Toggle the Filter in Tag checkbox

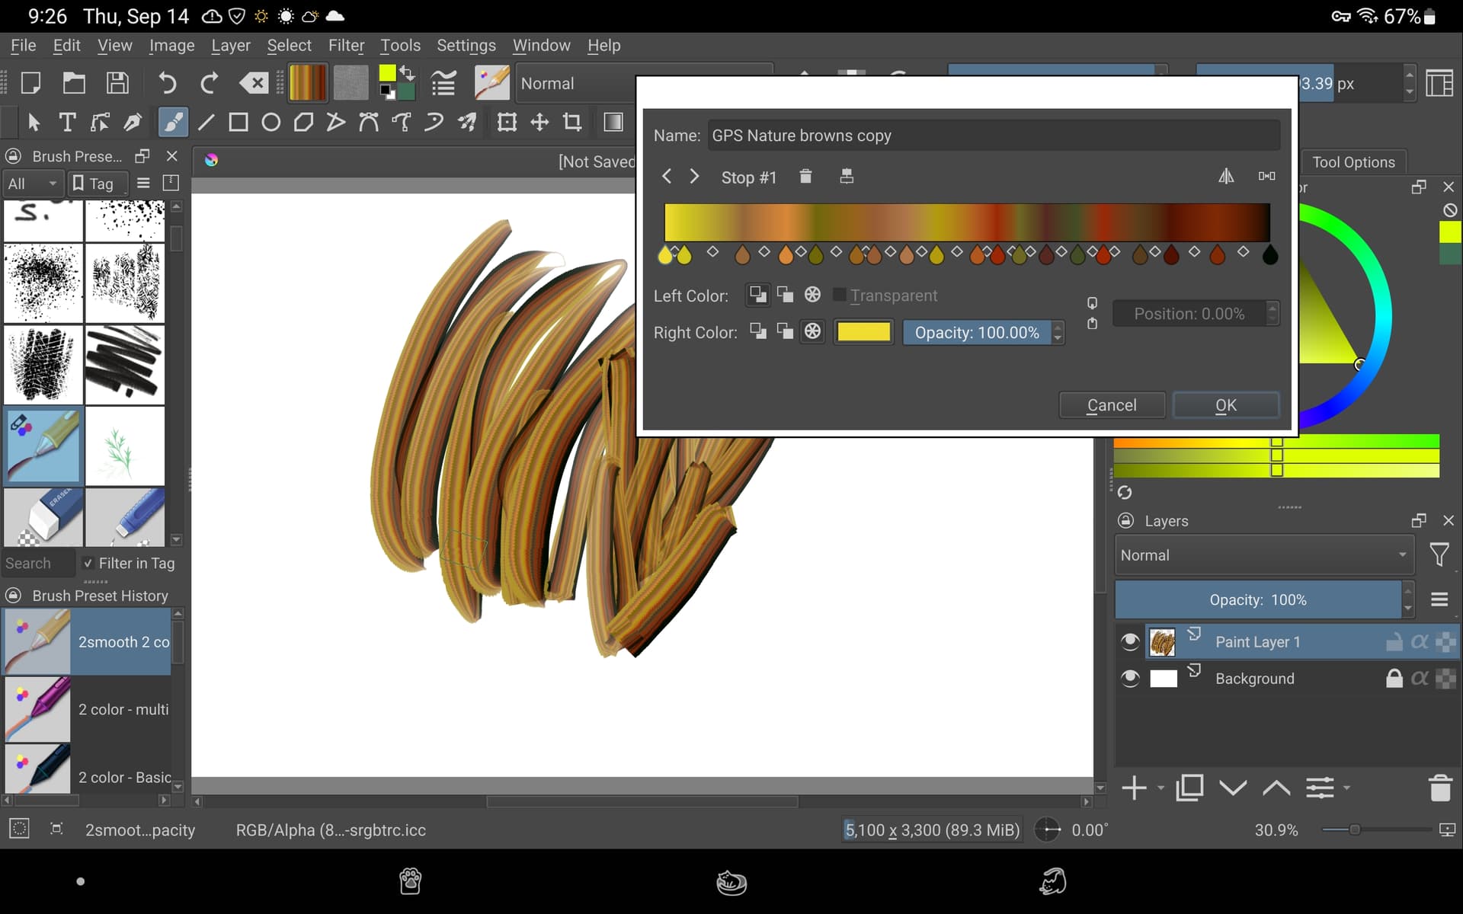pos(88,563)
